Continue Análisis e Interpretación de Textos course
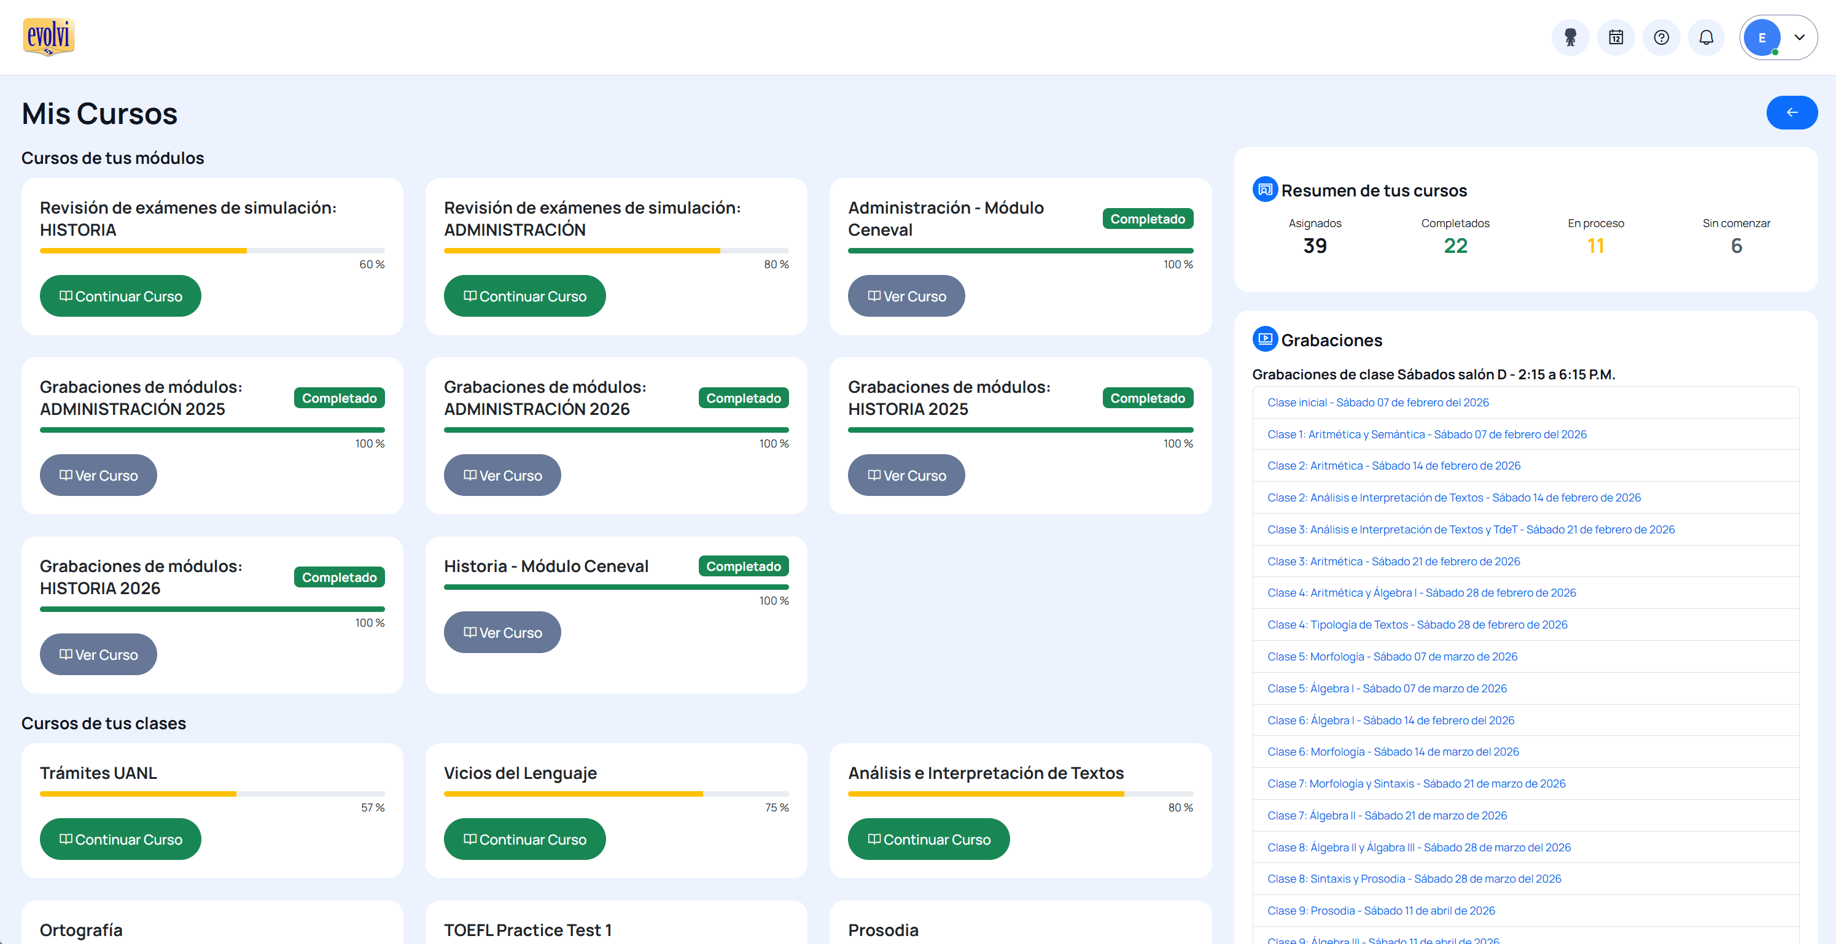Screen dimensions: 1836x944 [x=928, y=838]
